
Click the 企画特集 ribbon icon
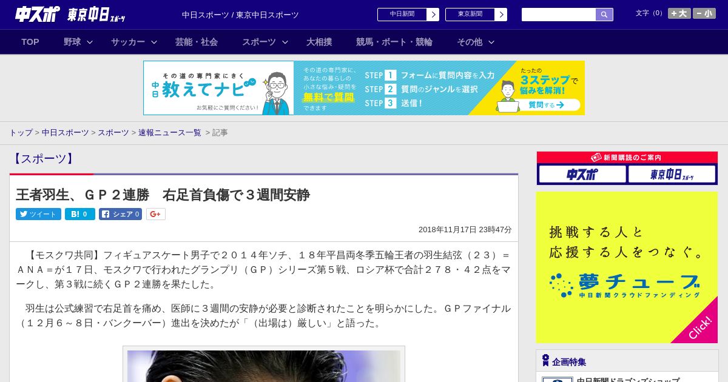tap(545, 360)
